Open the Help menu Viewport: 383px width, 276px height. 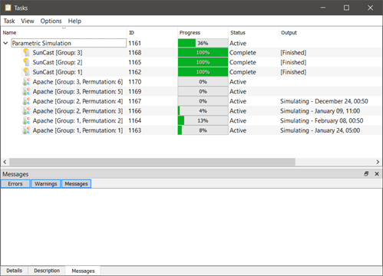74,21
